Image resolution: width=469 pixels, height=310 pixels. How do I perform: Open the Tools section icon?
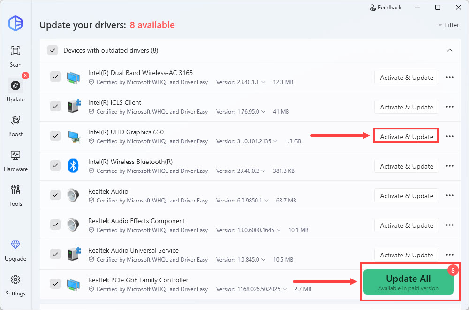pos(15,190)
